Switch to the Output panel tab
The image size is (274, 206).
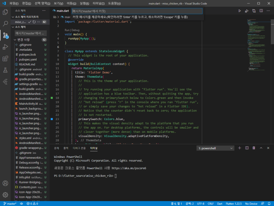66,148
